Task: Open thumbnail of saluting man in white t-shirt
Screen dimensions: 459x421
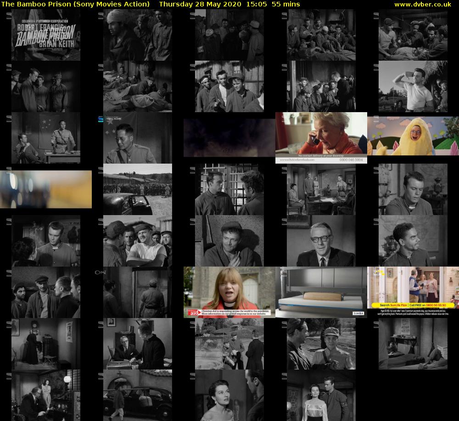Action: tap(413, 86)
